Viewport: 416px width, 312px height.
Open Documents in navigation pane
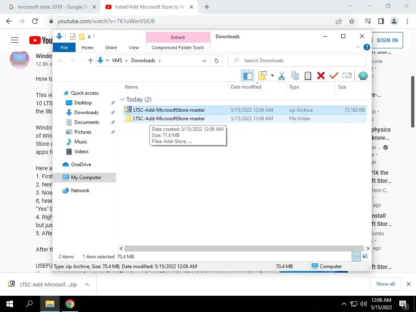pos(87,122)
